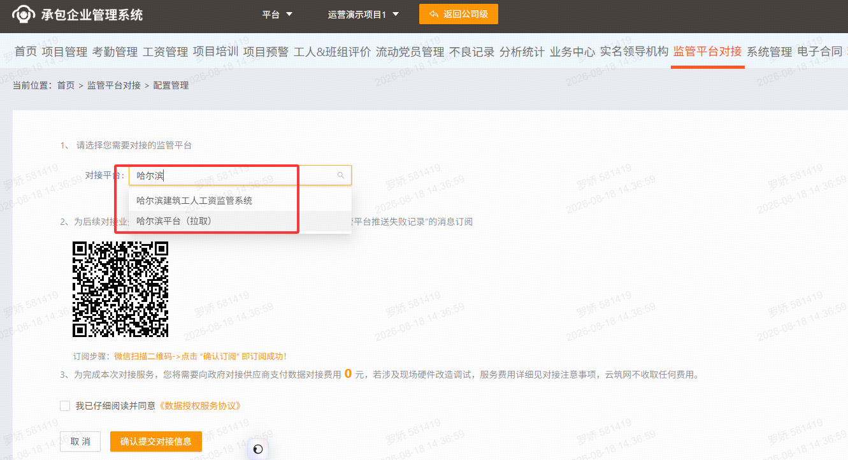Select 监管平台对接 in the main navigation bar

[707, 52]
